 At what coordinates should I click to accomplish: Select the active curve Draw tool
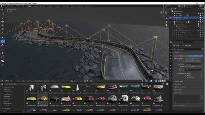click(3, 41)
